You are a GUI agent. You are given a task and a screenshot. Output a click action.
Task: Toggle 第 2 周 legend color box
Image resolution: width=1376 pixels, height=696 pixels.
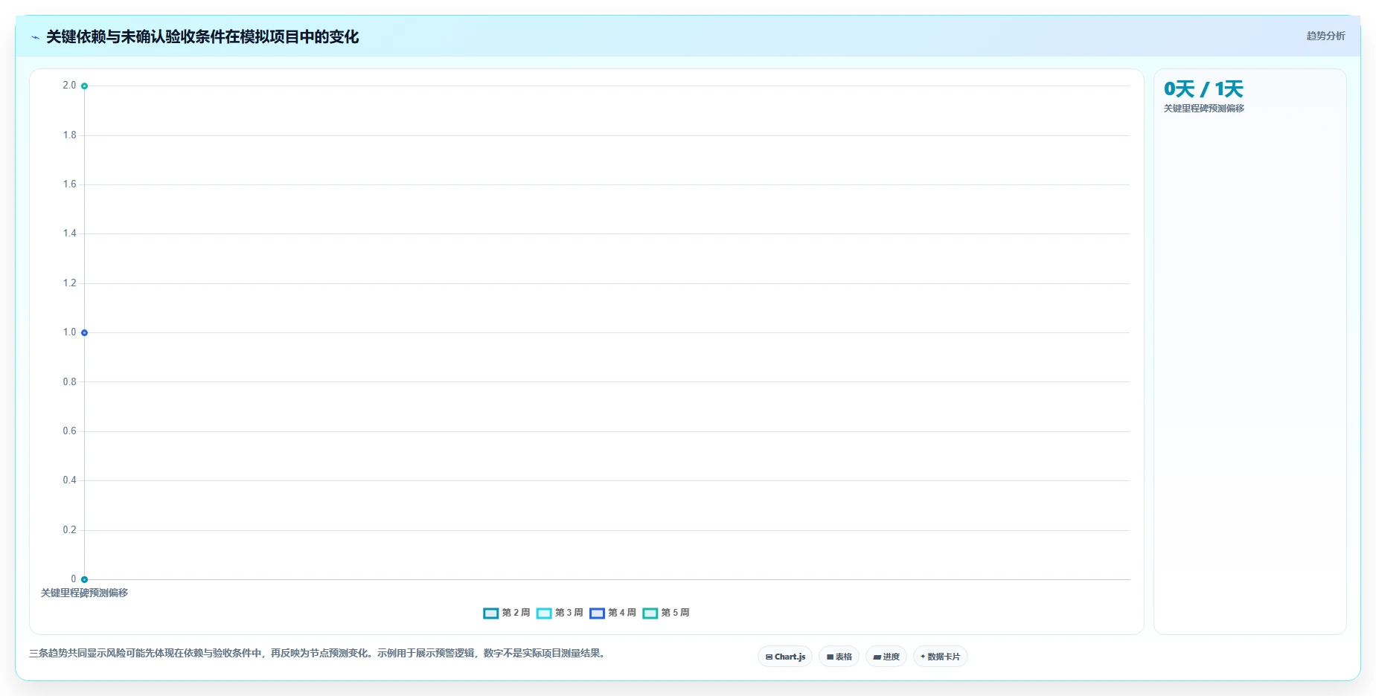click(x=490, y=613)
